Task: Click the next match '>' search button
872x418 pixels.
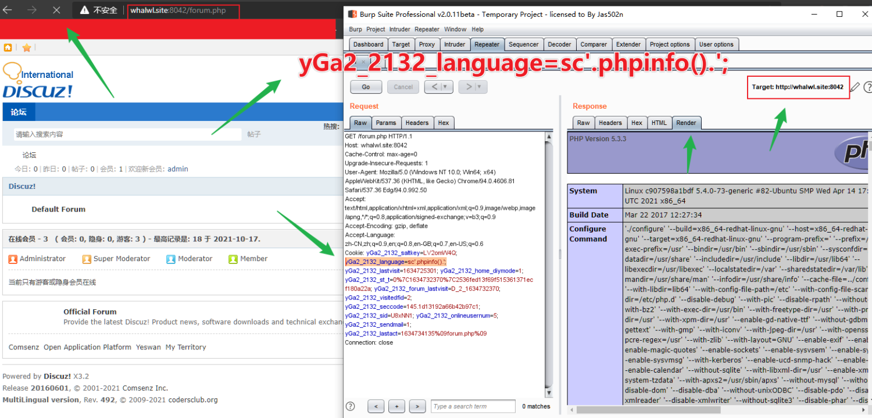Action: pos(417,406)
